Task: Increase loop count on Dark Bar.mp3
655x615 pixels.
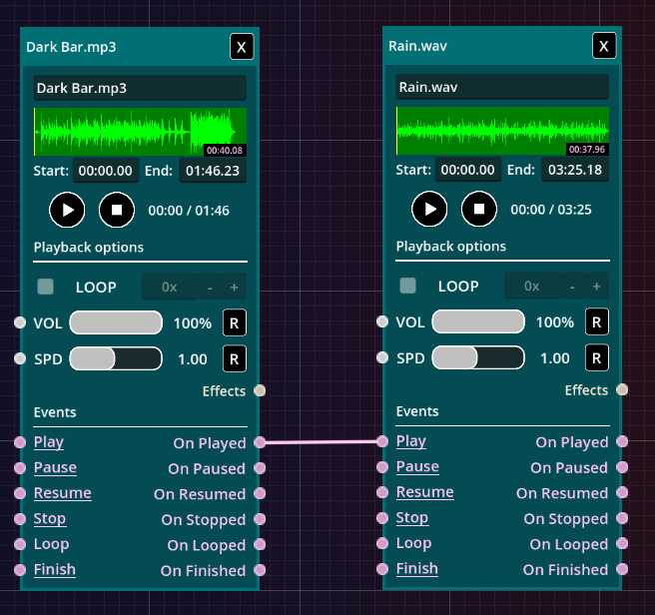Action: [x=234, y=288]
